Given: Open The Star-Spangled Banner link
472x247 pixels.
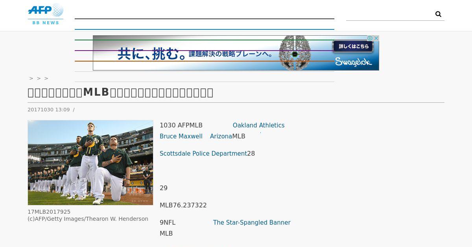Looking at the screenshot, I should click(252, 223).
